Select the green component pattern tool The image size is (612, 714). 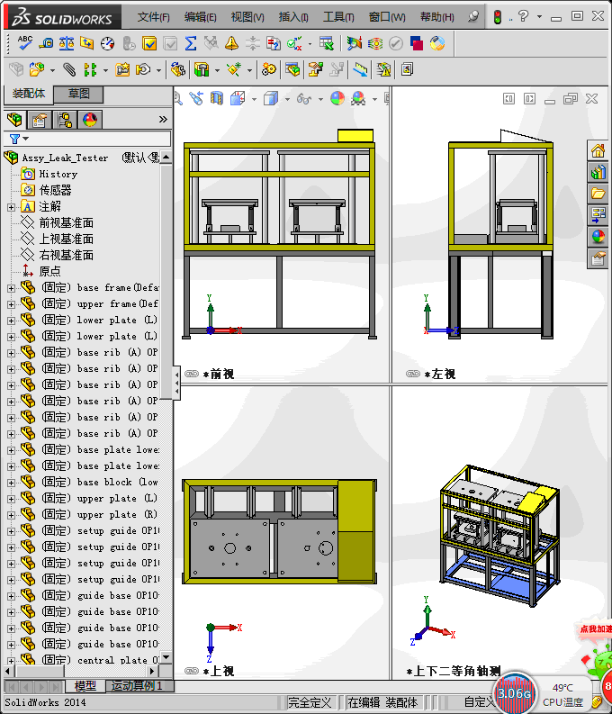point(90,69)
